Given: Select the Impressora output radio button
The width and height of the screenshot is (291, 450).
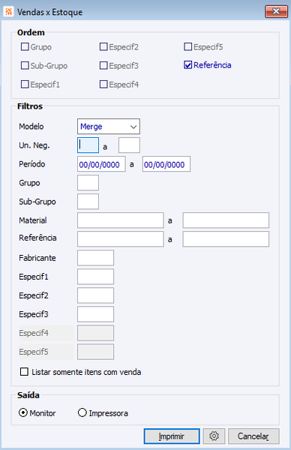Looking at the screenshot, I should 82,412.
